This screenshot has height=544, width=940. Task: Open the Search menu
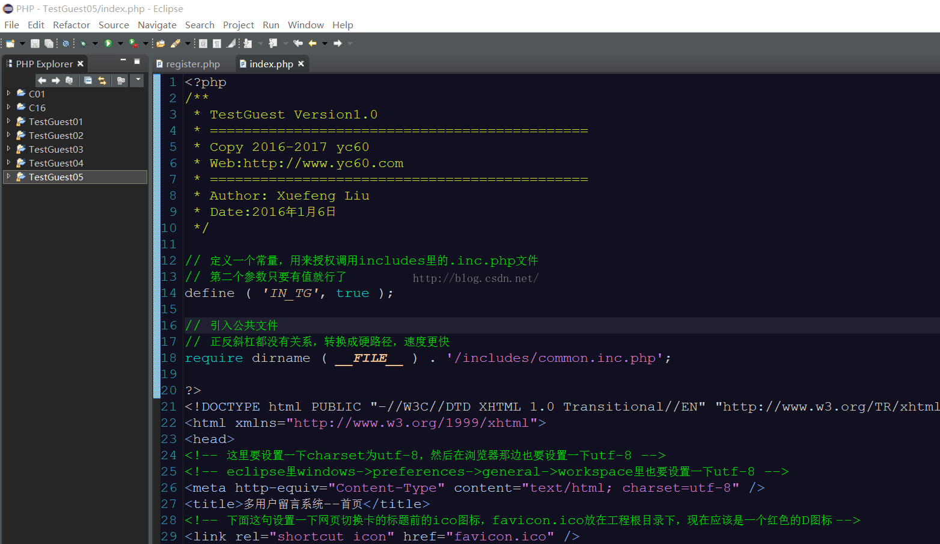click(x=200, y=25)
